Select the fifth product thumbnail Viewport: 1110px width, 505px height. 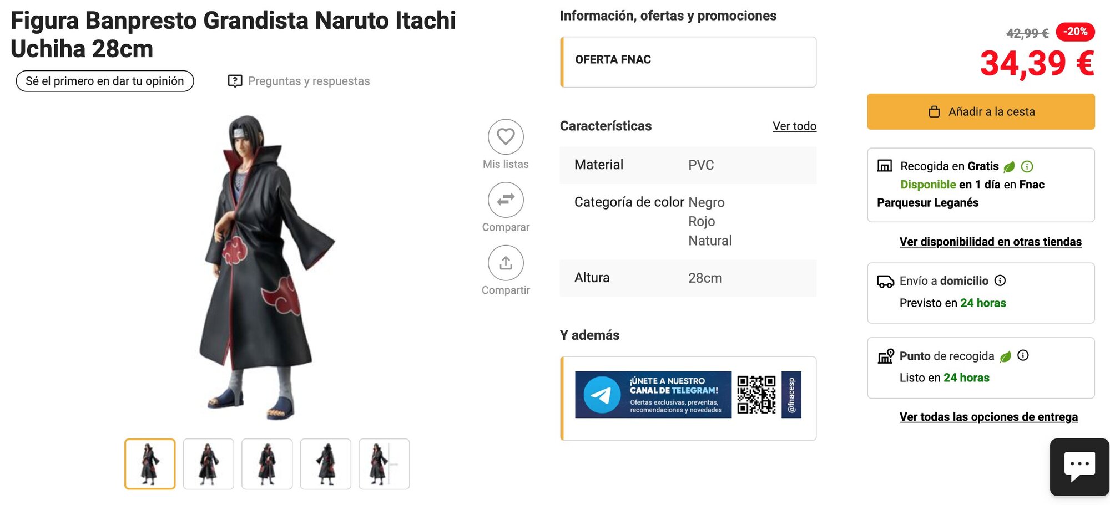point(384,464)
